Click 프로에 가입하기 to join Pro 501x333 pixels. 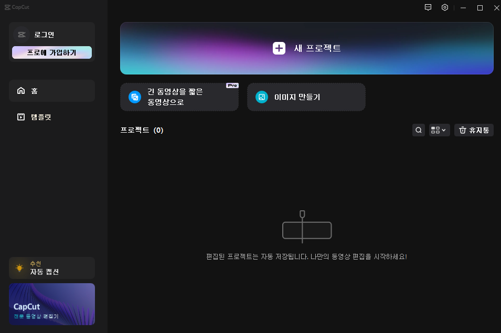(51, 52)
